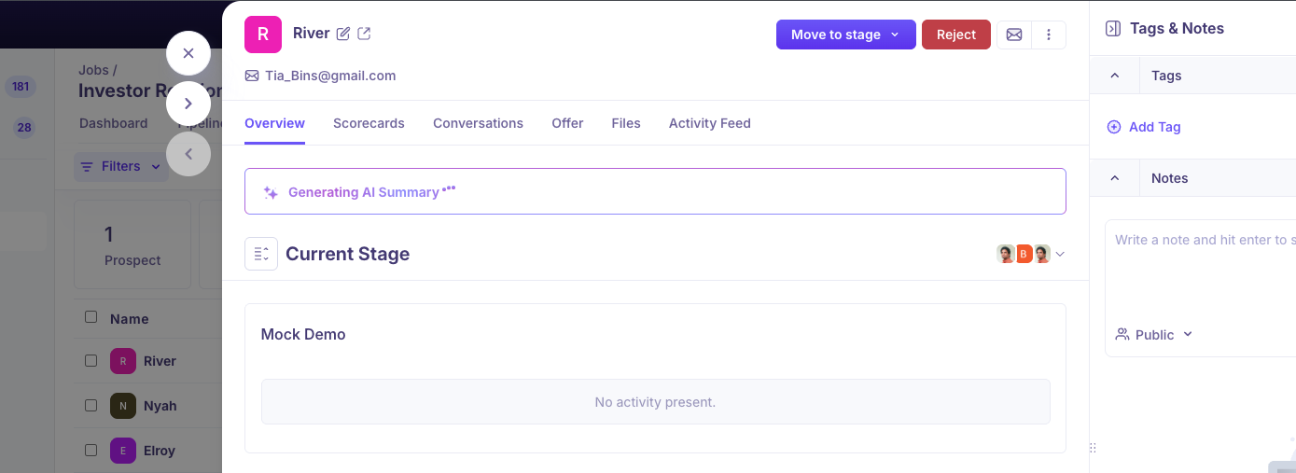1296x473 pixels.
Task: Switch to the Scorecards tab
Action: 369,123
